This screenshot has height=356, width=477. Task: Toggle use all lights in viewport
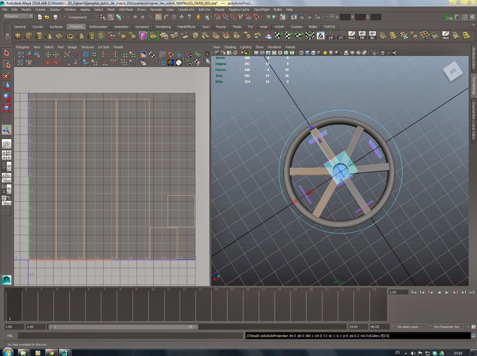[325, 53]
